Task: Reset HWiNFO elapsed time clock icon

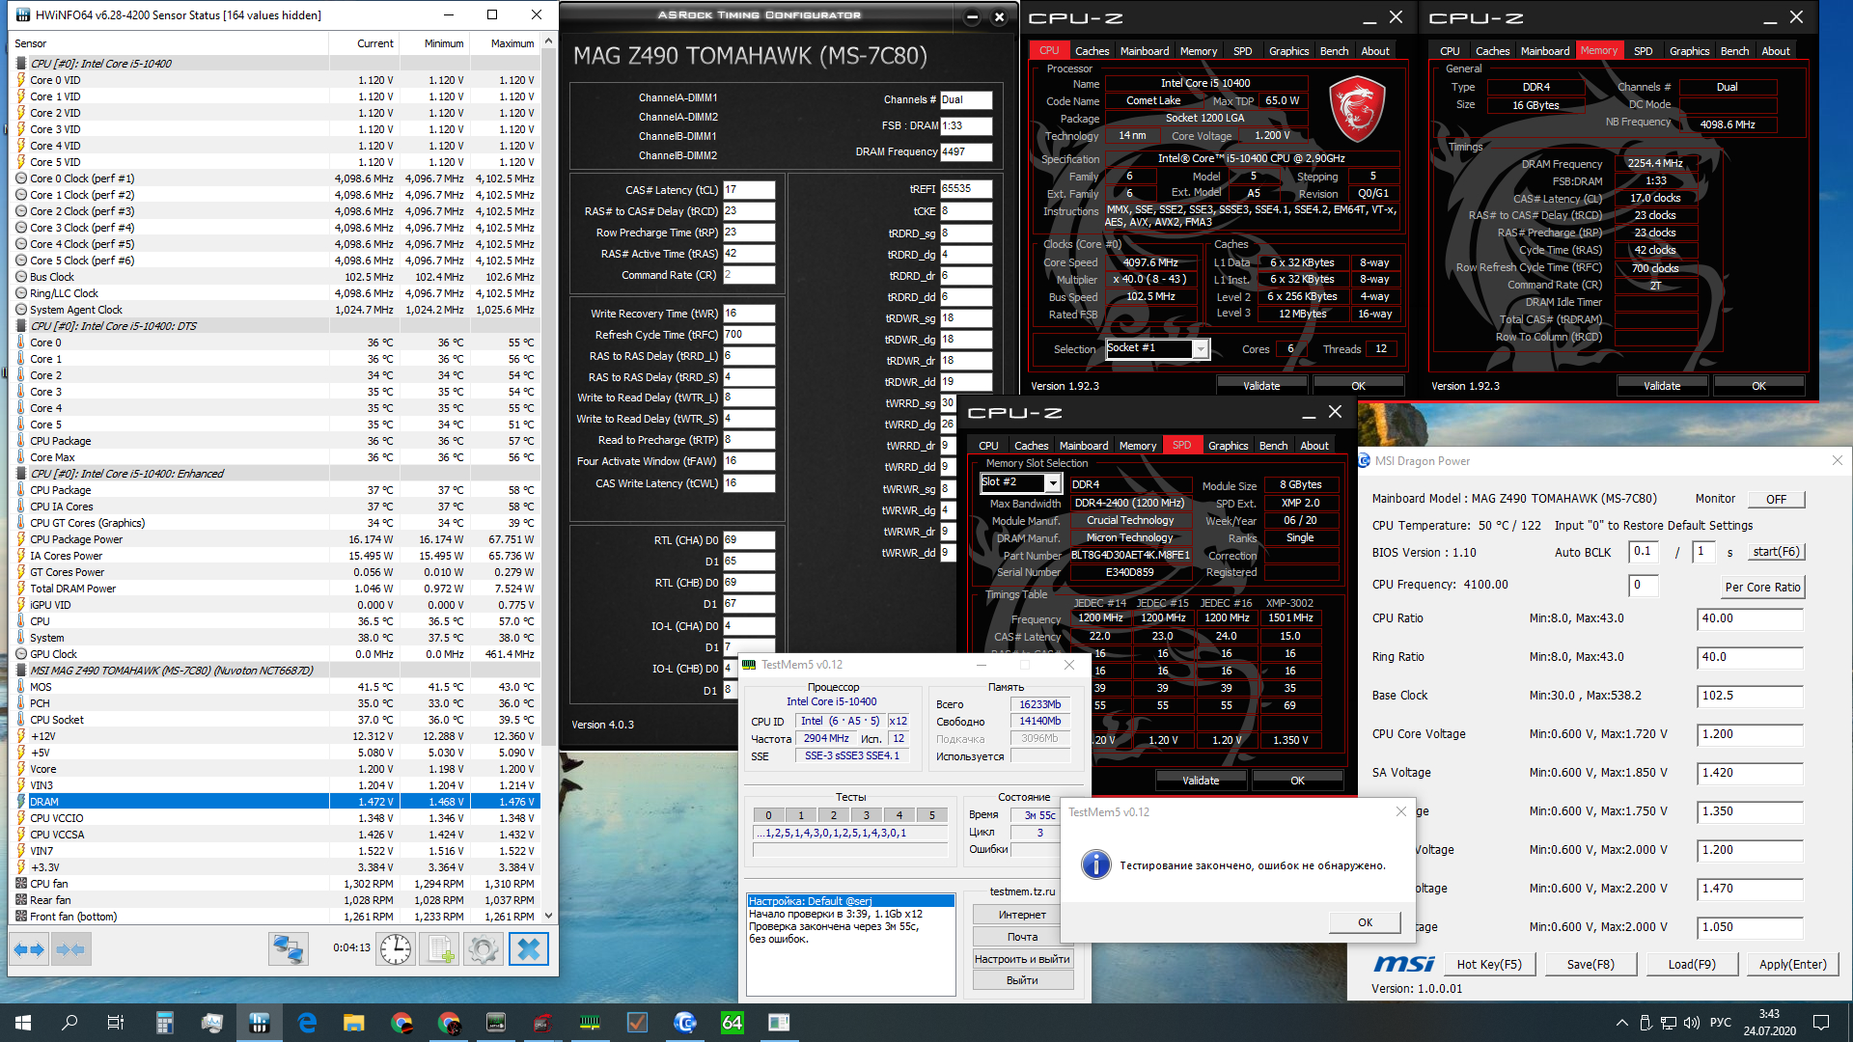Action: [396, 949]
